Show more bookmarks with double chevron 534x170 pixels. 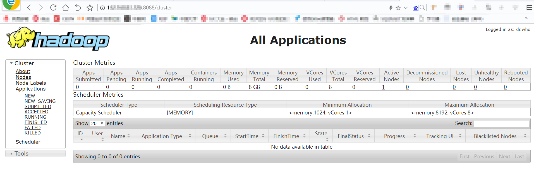526,18
